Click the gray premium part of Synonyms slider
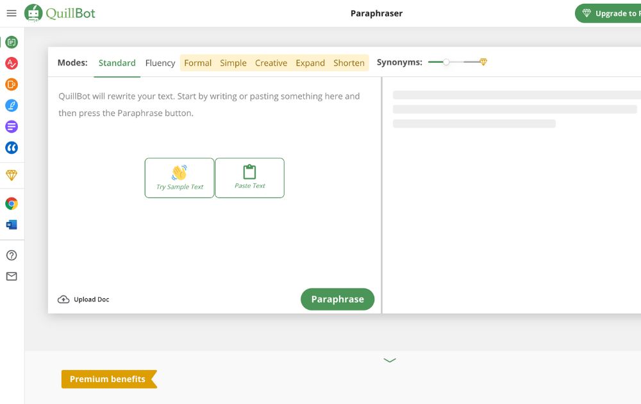The image size is (641, 404). click(471, 62)
